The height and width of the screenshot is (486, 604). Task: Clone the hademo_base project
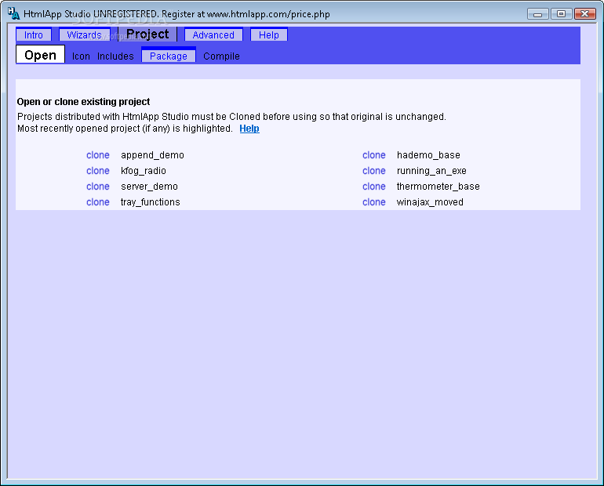coord(373,155)
